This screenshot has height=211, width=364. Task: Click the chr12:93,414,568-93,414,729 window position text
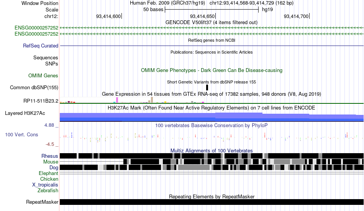coord(251,3)
